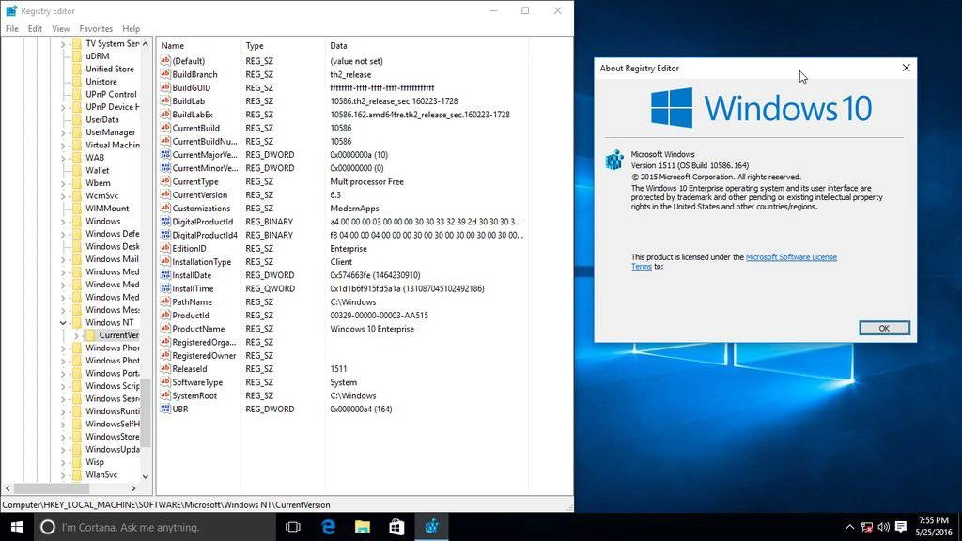
Task: Open File Explorer from the taskbar
Action: (x=363, y=527)
